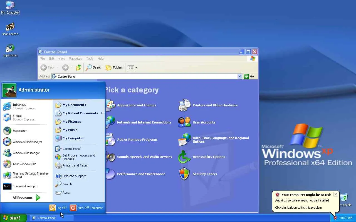Open the Favorites menu

pos(75,59)
